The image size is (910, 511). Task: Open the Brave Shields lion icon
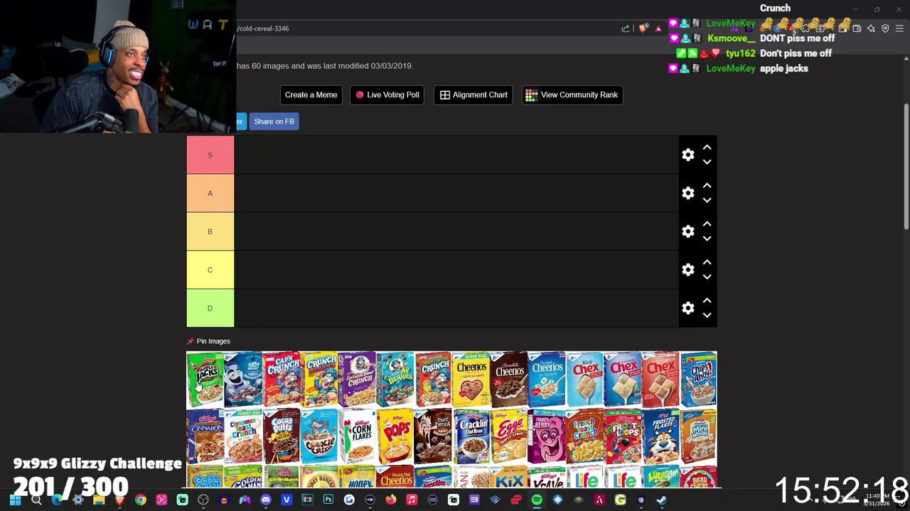pyautogui.click(x=643, y=28)
